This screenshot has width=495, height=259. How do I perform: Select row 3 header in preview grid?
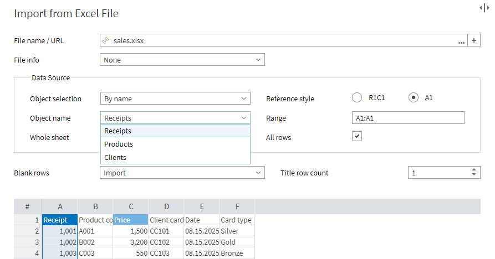(x=27, y=242)
